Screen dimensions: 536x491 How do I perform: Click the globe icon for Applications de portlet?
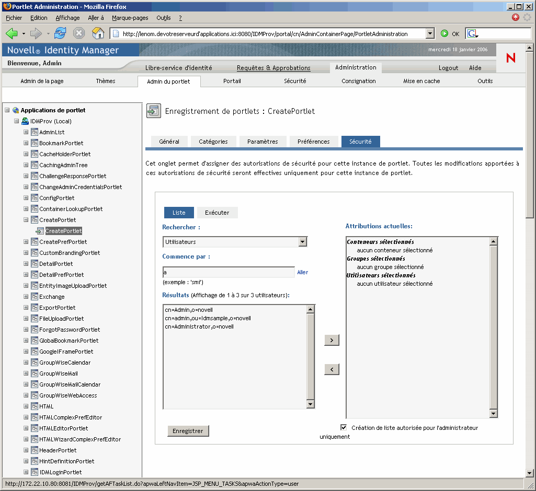point(16,110)
